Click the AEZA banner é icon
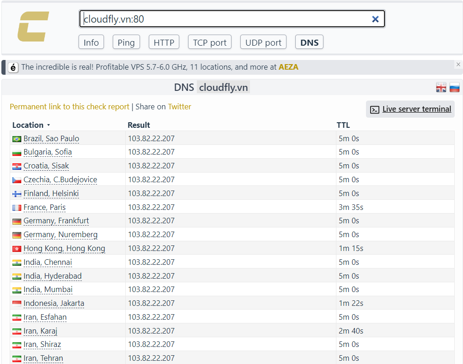 pyautogui.click(x=13, y=67)
